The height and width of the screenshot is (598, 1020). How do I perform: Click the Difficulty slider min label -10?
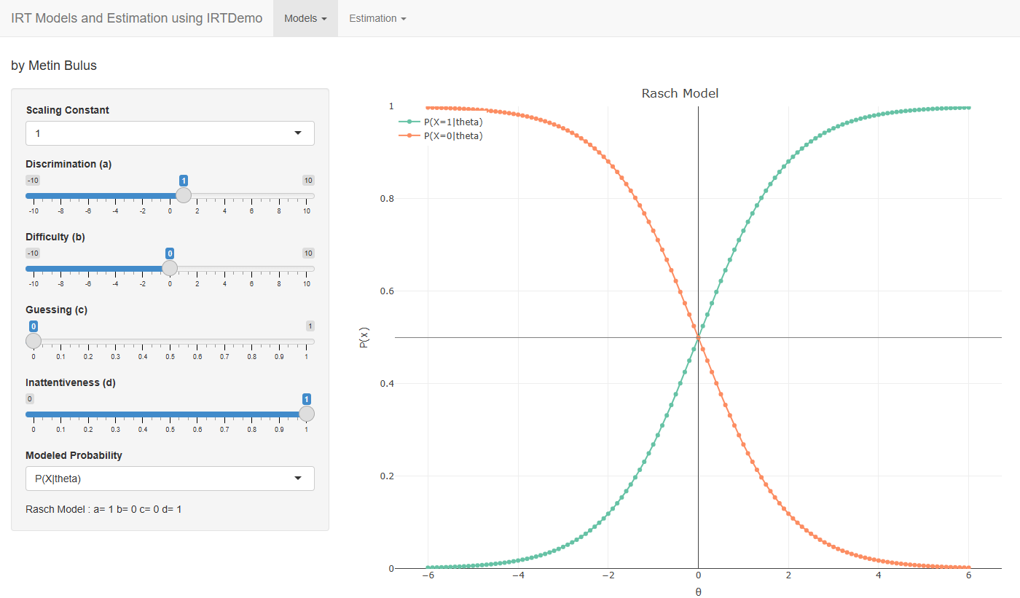point(33,253)
